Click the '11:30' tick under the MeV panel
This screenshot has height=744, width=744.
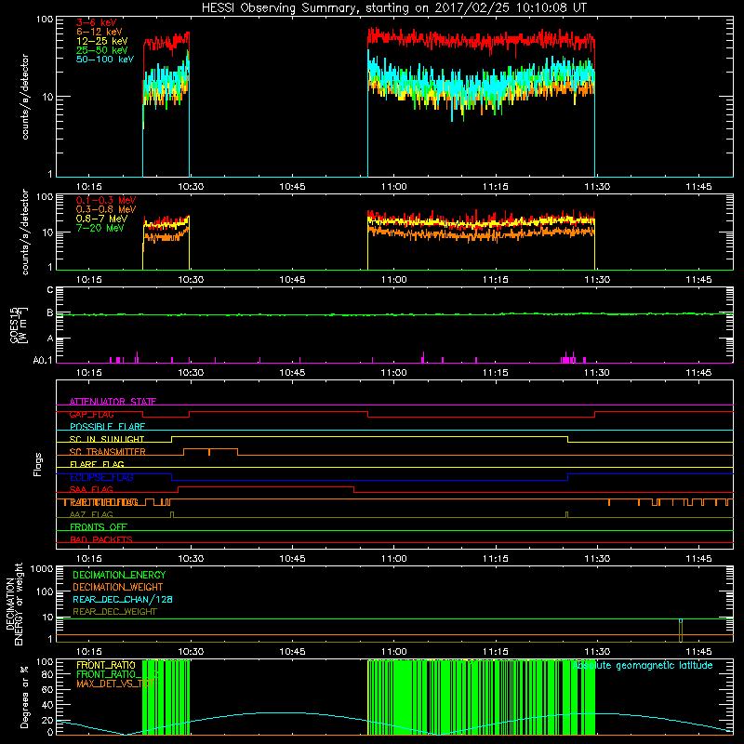[597, 280]
